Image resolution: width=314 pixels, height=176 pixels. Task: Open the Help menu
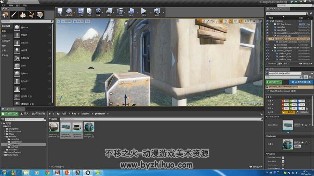[x=25, y=6]
